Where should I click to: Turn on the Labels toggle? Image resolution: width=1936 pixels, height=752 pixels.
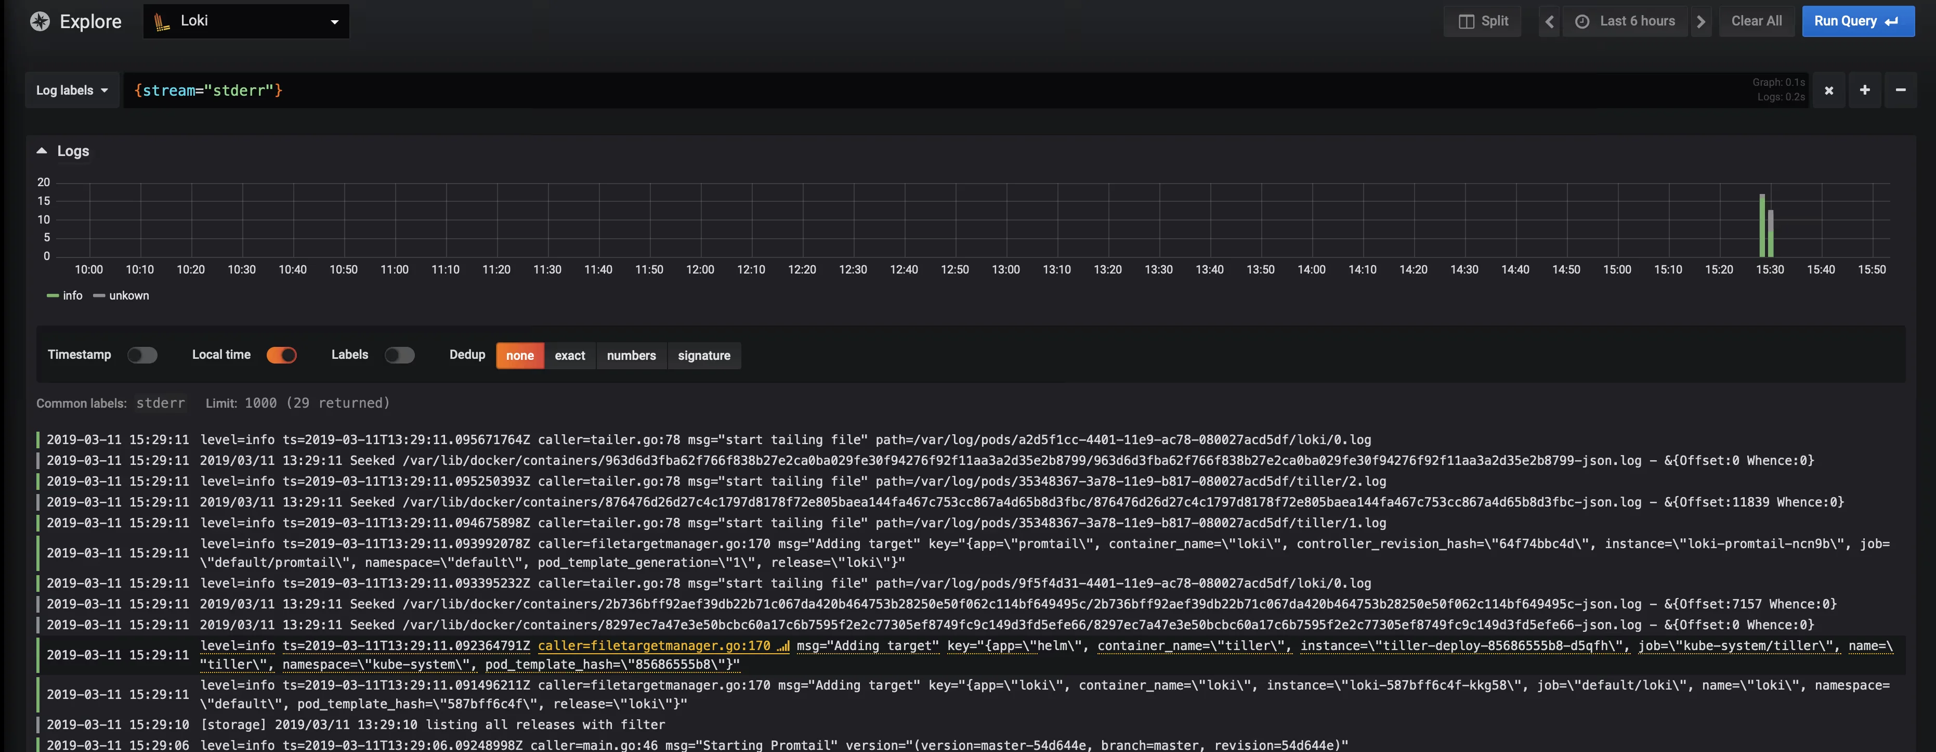399,355
